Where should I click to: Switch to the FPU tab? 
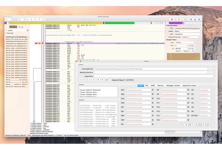pyautogui.click(x=147, y=86)
